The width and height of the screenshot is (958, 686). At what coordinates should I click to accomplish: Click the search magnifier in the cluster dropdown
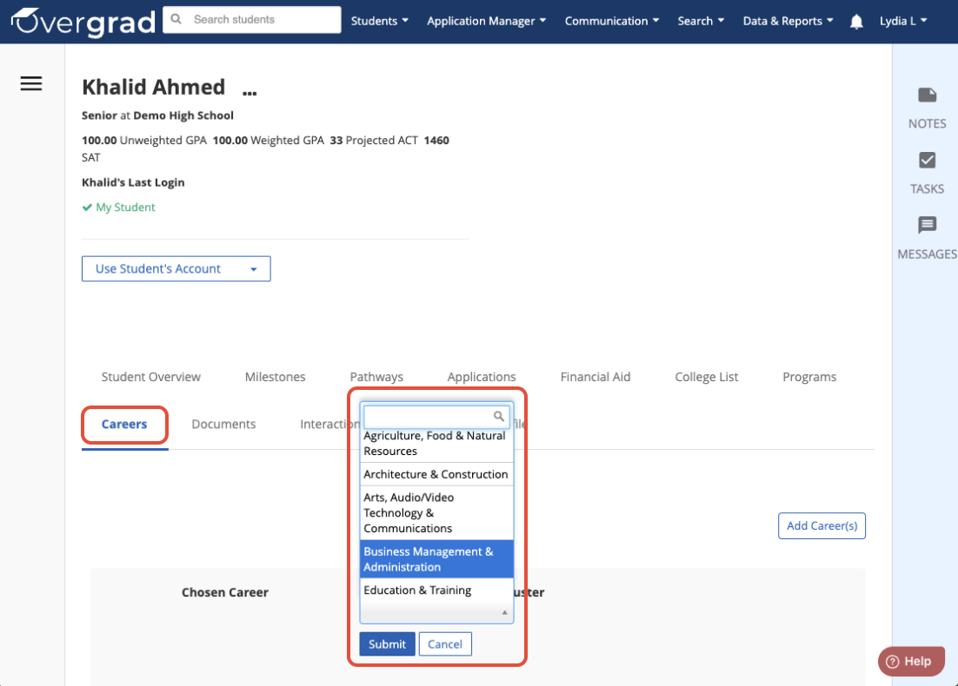pyautogui.click(x=498, y=416)
